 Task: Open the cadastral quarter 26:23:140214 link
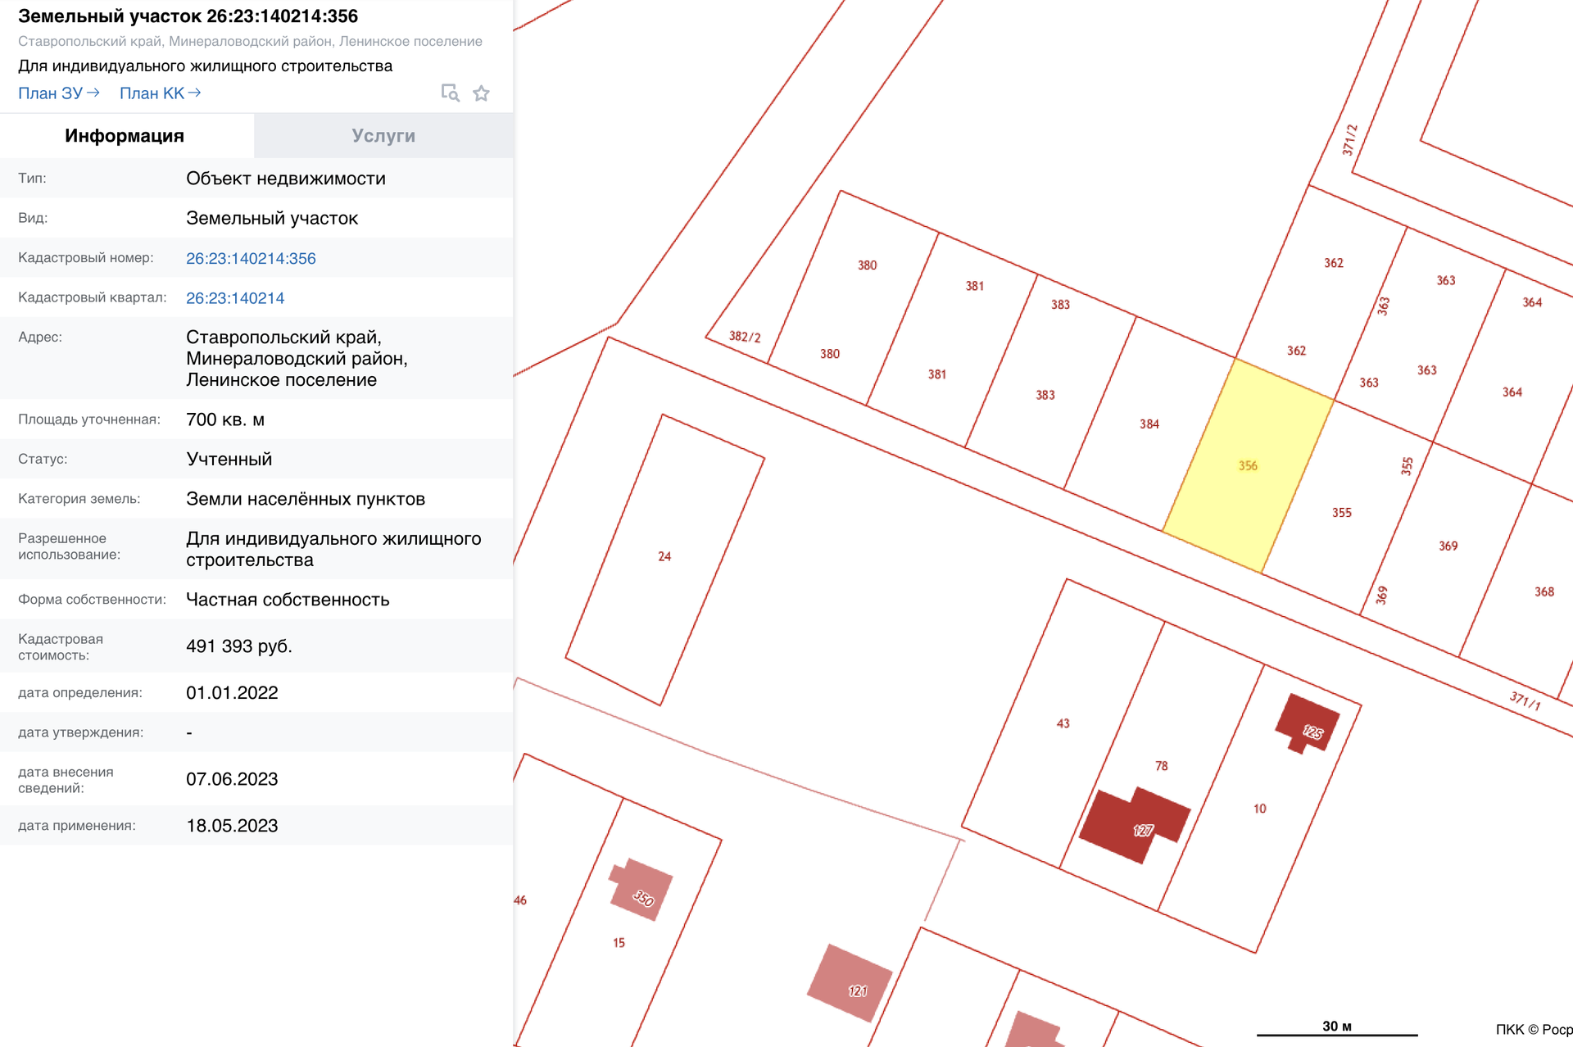tap(235, 298)
